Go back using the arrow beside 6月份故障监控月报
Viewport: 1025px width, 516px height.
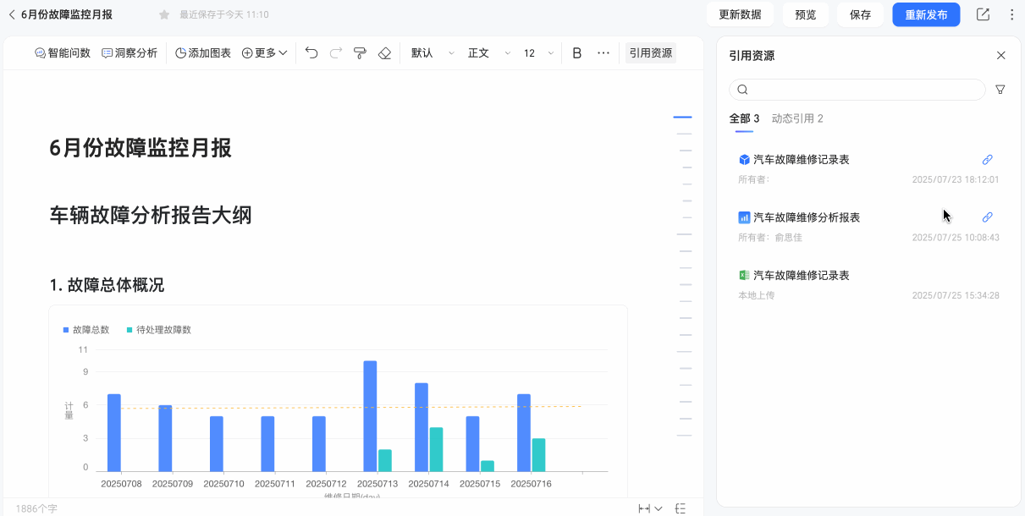12,14
